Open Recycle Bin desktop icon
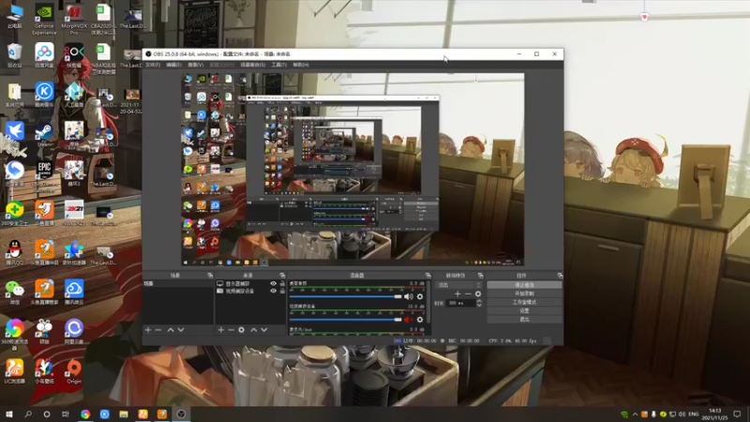 point(14,55)
